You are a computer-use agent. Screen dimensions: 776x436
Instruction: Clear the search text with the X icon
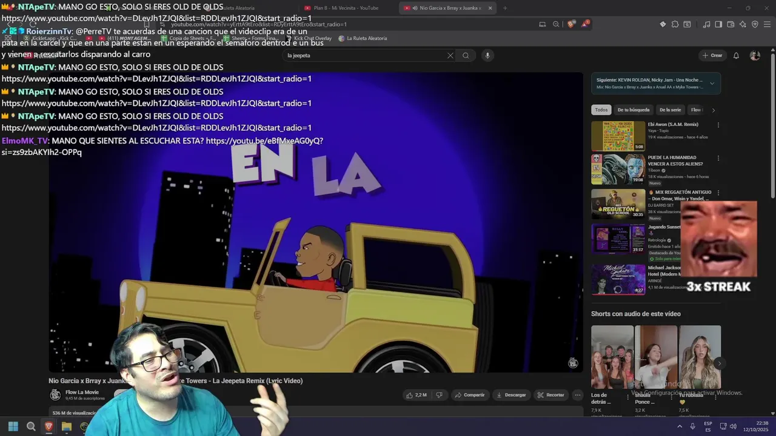[x=450, y=55]
